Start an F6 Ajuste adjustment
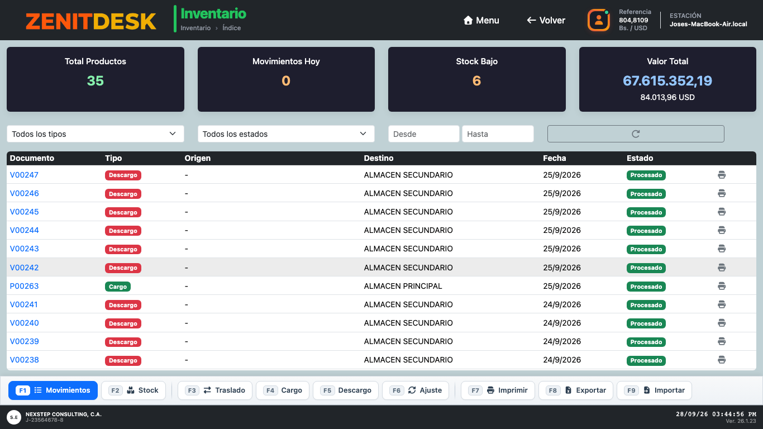Image resolution: width=763 pixels, height=429 pixels. tap(416, 390)
